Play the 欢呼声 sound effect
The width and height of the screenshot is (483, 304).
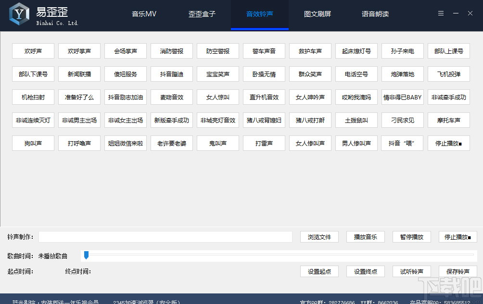tap(33, 51)
